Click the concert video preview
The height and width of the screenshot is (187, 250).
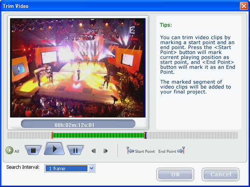point(78,68)
